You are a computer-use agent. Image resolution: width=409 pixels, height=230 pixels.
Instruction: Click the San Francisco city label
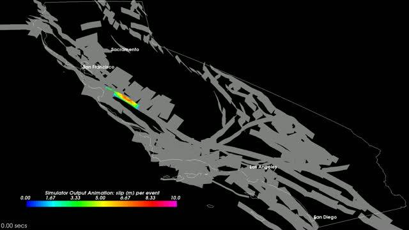[x=98, y=67]
